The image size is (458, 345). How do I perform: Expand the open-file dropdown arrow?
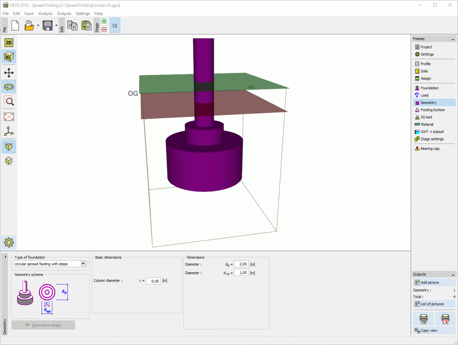(37, 25)
